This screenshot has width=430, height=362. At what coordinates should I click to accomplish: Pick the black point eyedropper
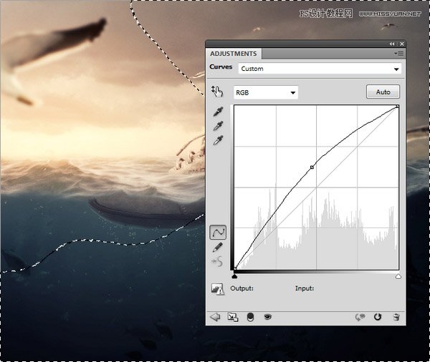219,112
